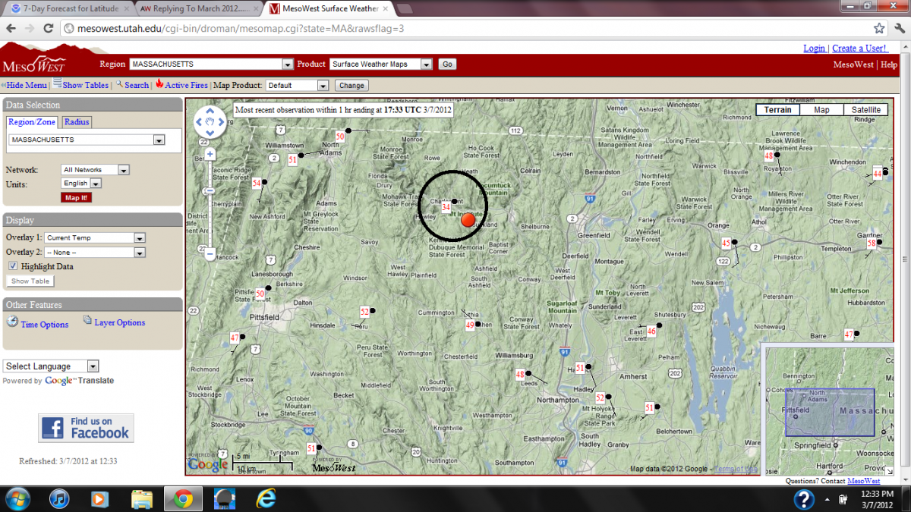The width and height of the screenshot is (911, 512).
Task: Switch to the Replying To March 2012 tab
Action: (200, 8)
